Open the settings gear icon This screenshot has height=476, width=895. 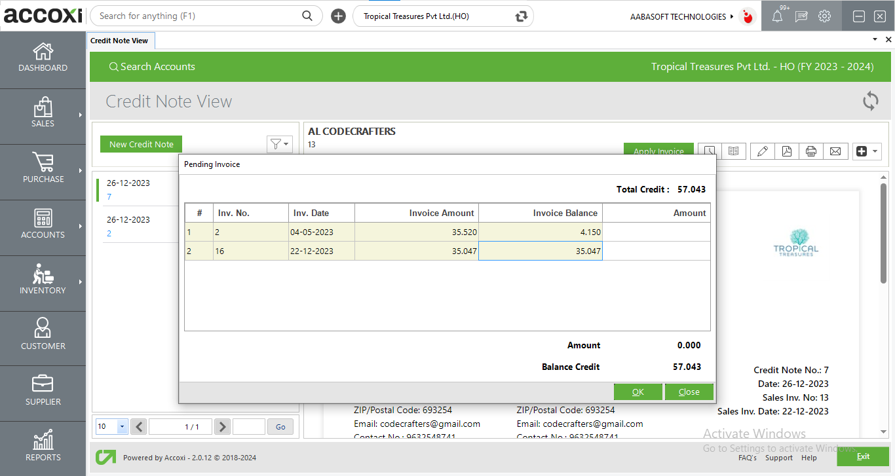(824, 16)
